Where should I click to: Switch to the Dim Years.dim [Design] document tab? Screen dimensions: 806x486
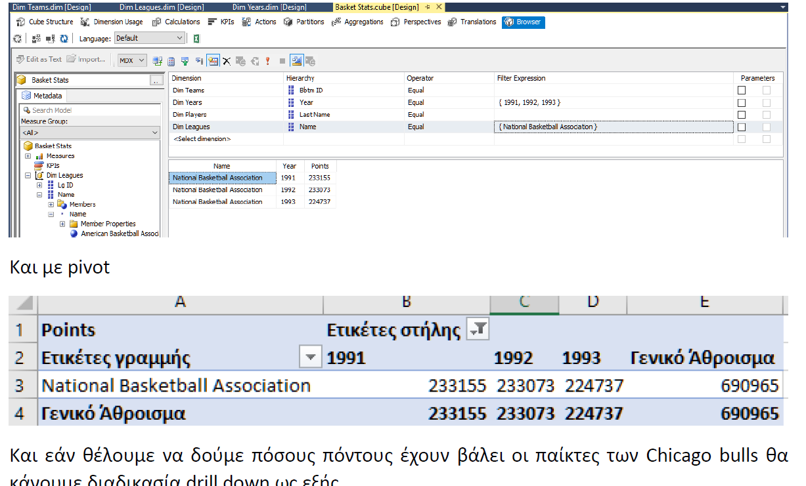[x=269, y=7]
